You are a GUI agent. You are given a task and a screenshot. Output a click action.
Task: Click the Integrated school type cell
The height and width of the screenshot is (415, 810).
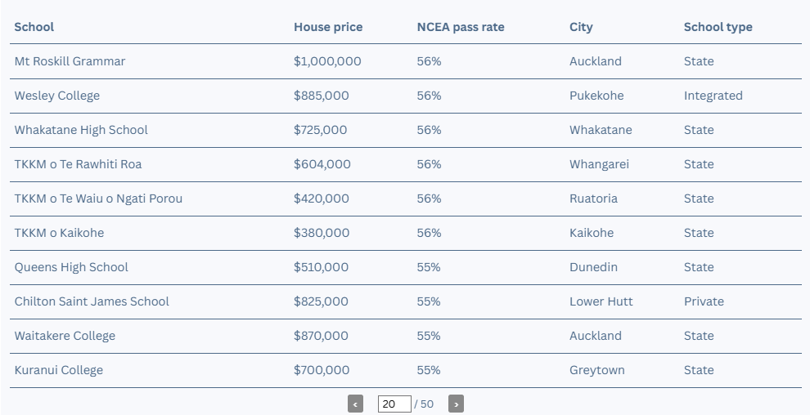click(713, 96)
